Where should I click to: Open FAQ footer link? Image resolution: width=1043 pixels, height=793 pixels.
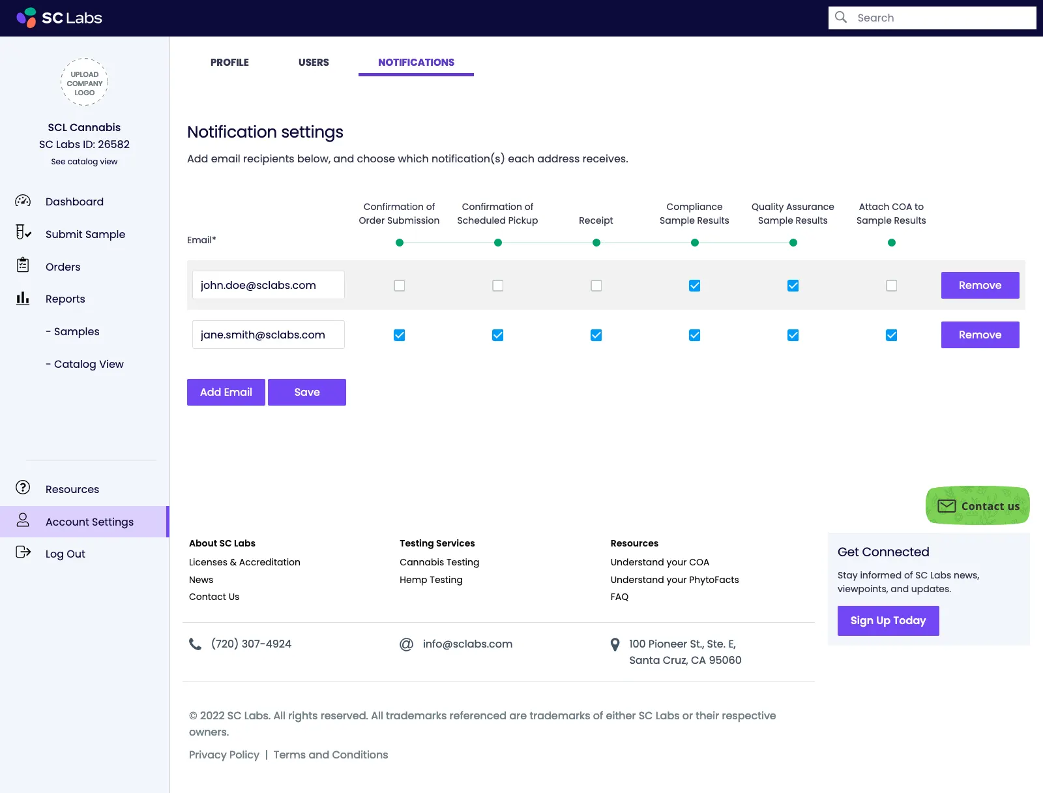pos(619,597)
